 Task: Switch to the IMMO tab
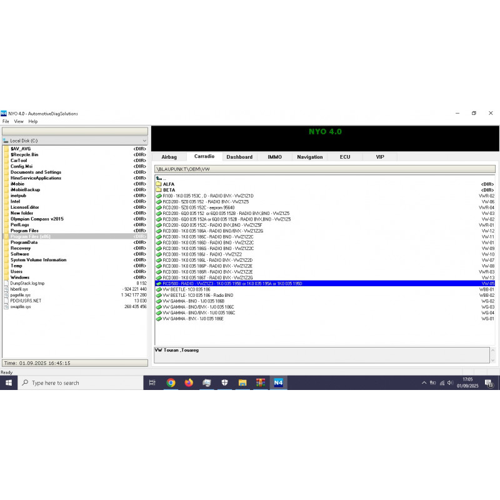[x=274, y=157]
